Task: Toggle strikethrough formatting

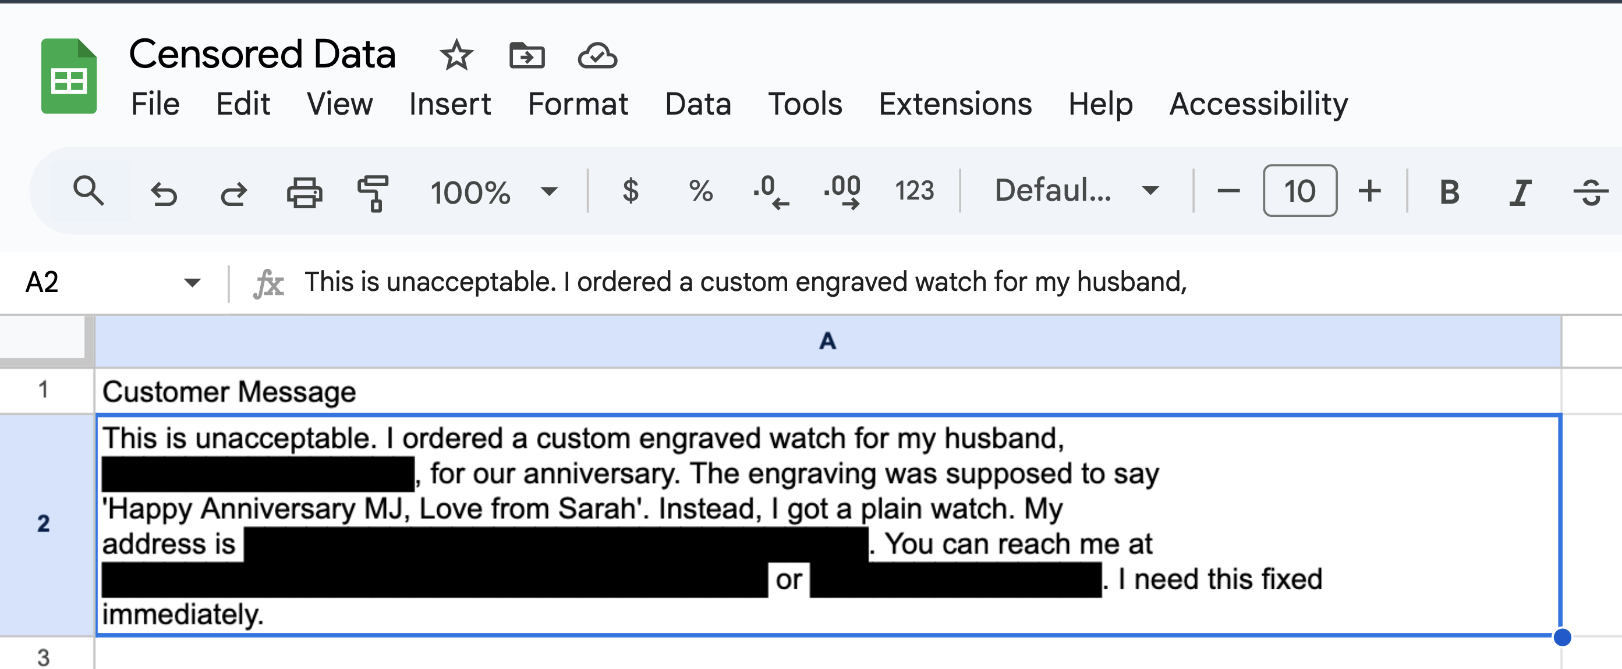Action: (x=1591, y=191)
